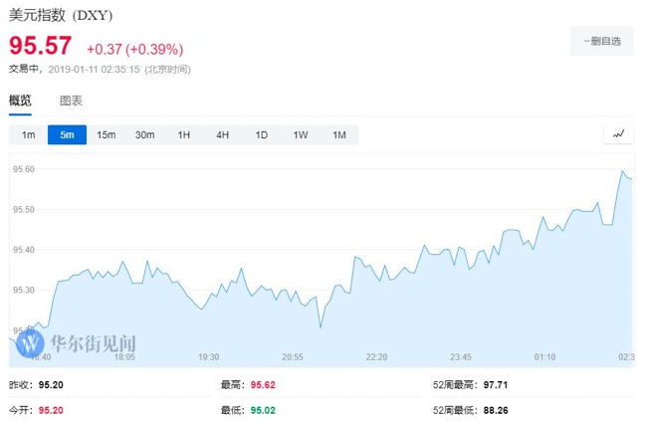647x421 pixels.
Task: Pick the 4H timeframe
Action: pos(222,134)
